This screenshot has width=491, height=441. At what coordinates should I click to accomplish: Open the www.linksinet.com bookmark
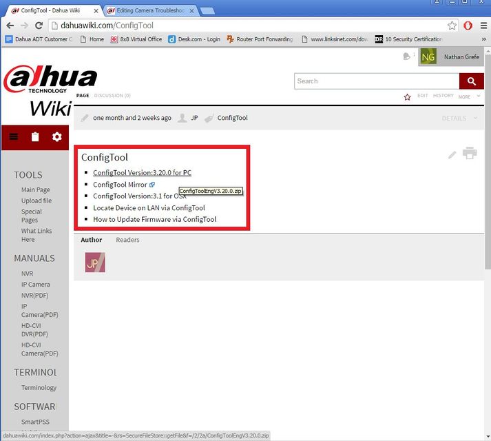coord(335,39)
